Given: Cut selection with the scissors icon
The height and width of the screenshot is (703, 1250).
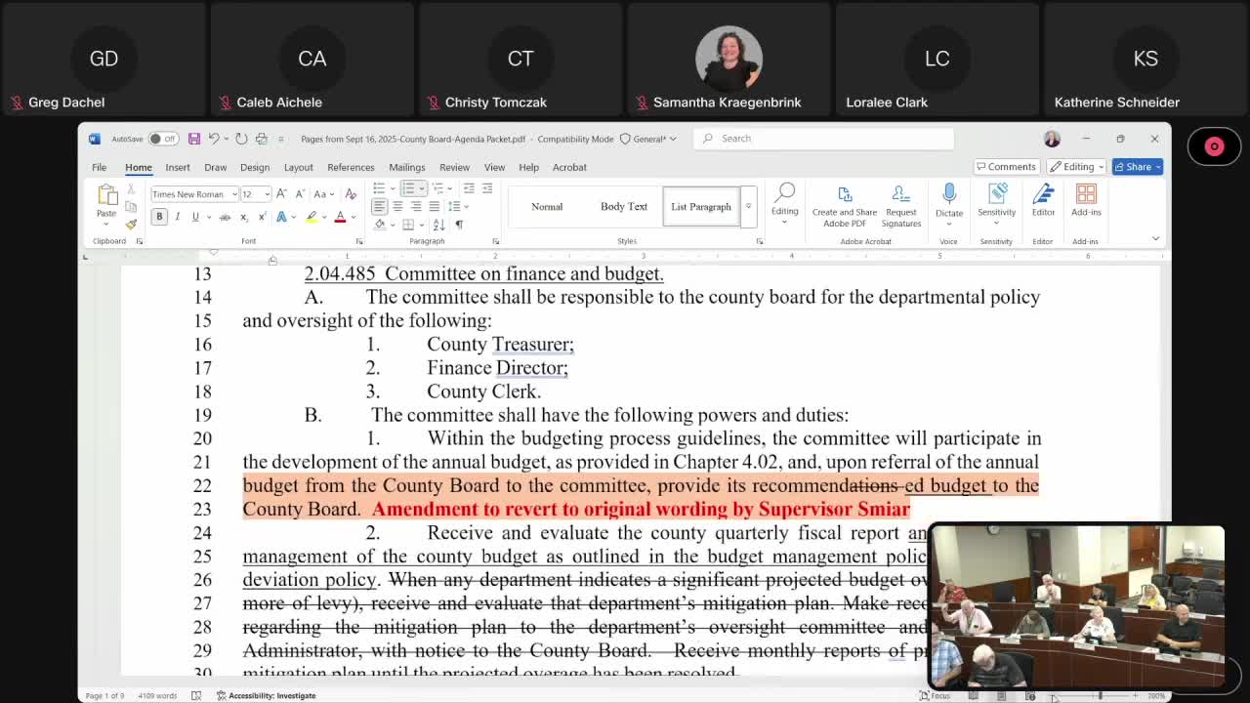Looking at the screenshot, I should (x=131, y=189).
